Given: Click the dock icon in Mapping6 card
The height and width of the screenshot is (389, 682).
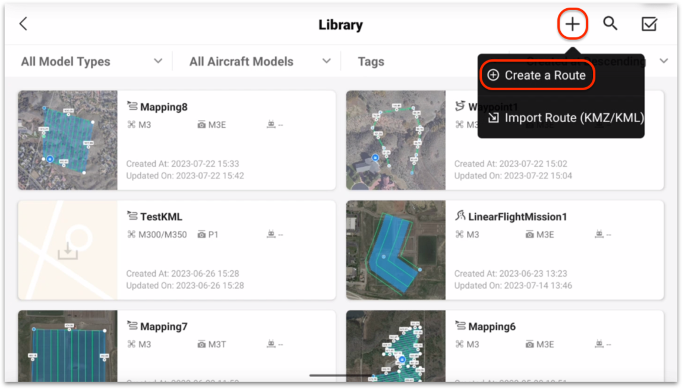Looking at the screenshot, I should coord(599,344).
